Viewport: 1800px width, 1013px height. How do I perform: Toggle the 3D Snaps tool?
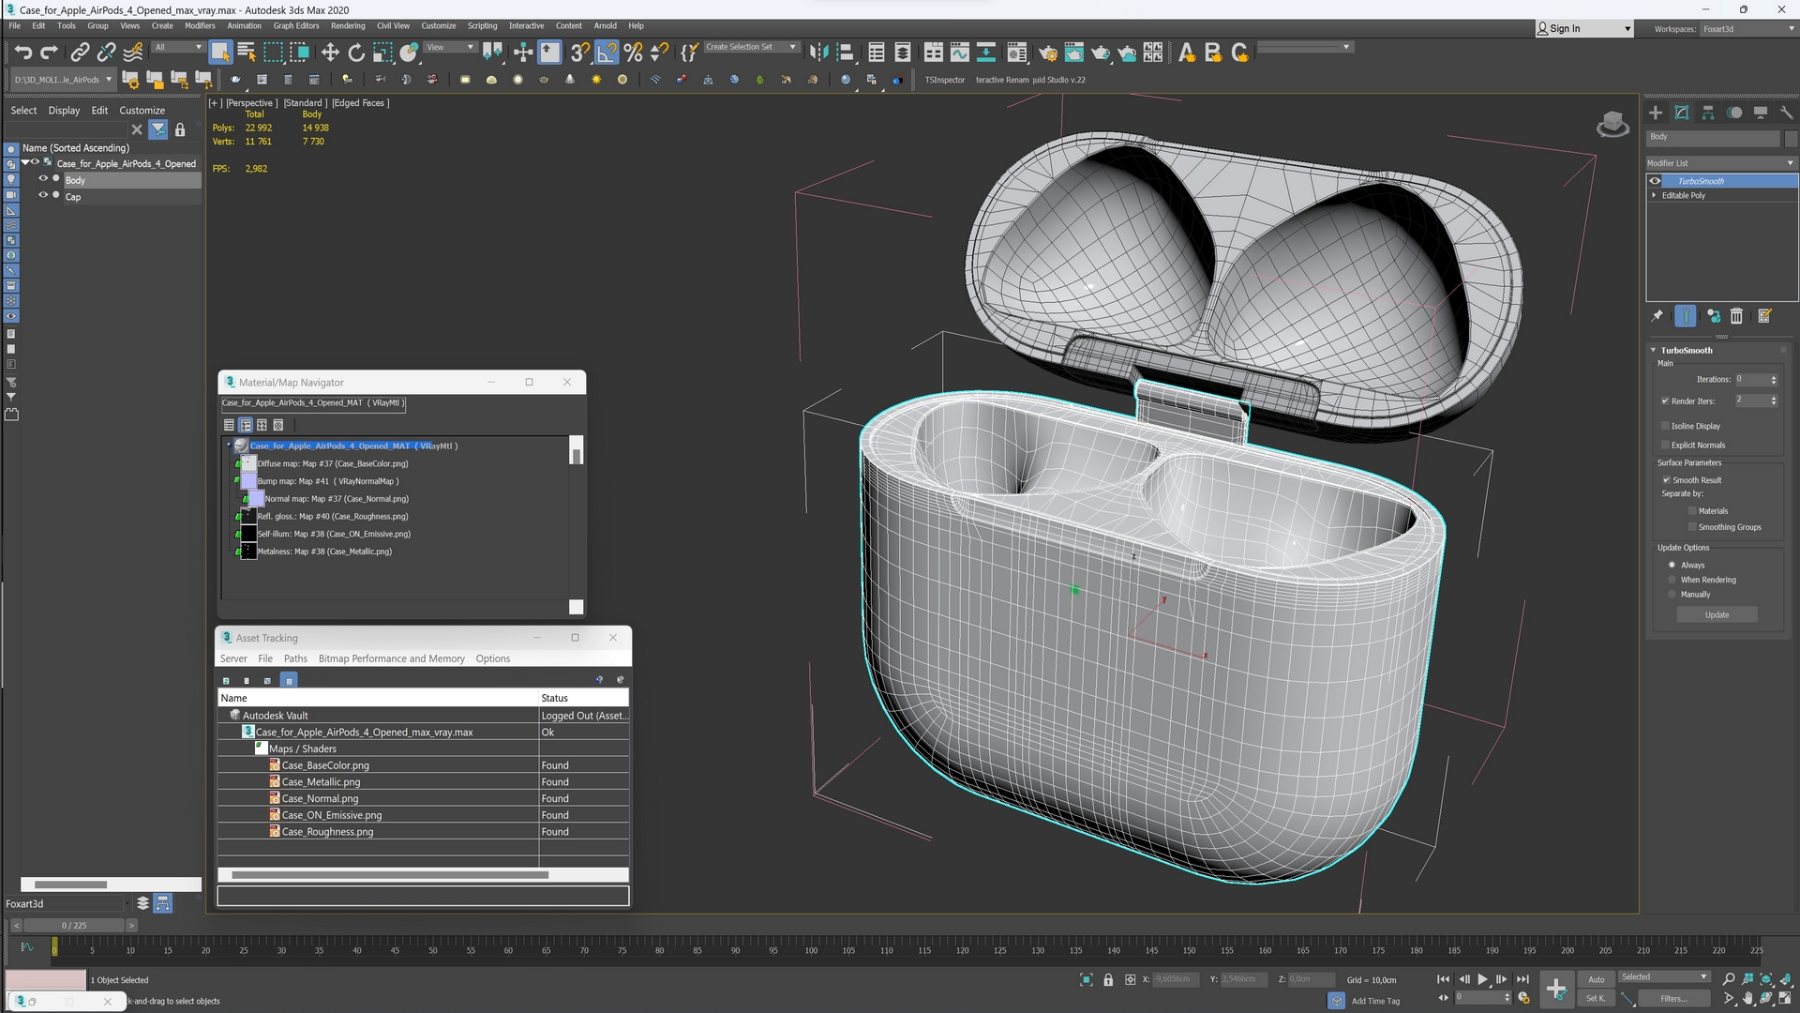(580, 53)
